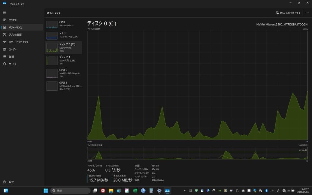Image resolution: width=312 pixels, height=195 pixels.
Task: Open the アプリの履歴 page
Action: (x=21, y=35)
